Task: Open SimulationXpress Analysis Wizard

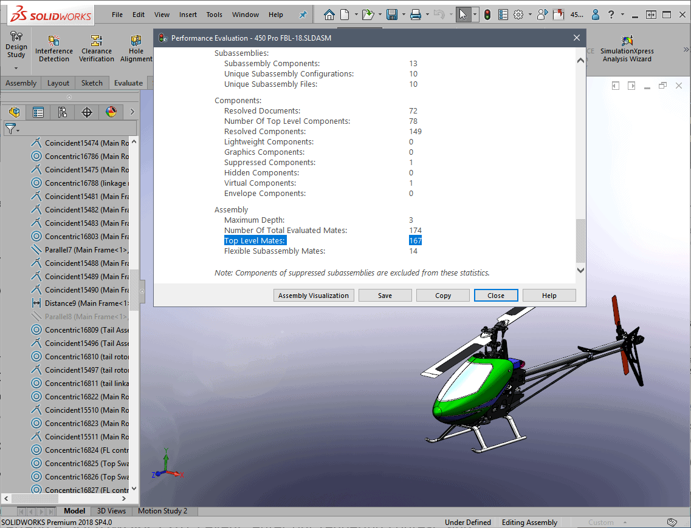Action: (x=627, y=49)
